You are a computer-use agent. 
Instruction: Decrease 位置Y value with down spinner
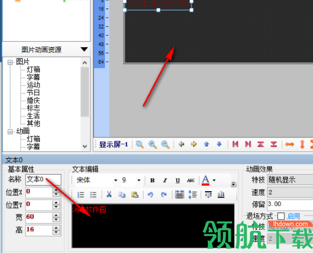click(56, 207)
